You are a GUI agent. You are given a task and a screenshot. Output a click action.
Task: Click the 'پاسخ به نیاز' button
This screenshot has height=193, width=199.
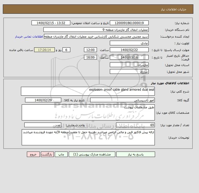(x=135, y=154)
